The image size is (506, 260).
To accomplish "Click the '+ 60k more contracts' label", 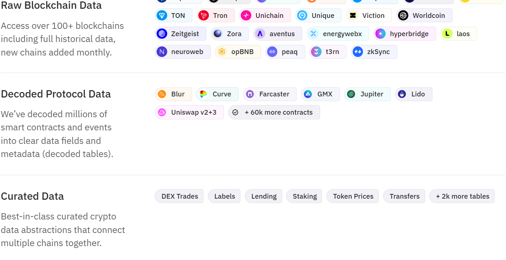I will (x=279, y=112).
